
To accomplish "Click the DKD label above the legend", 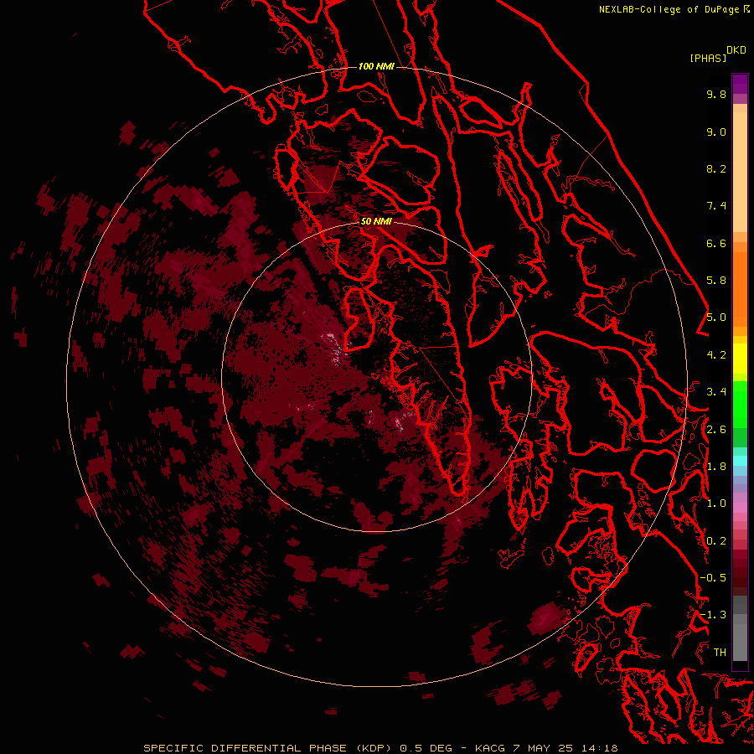I will point(736,50).
